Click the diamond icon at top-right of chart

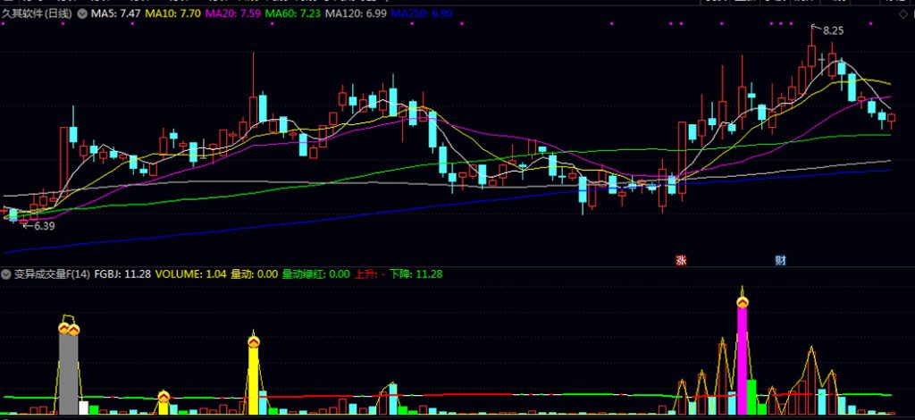click(901, 14)
